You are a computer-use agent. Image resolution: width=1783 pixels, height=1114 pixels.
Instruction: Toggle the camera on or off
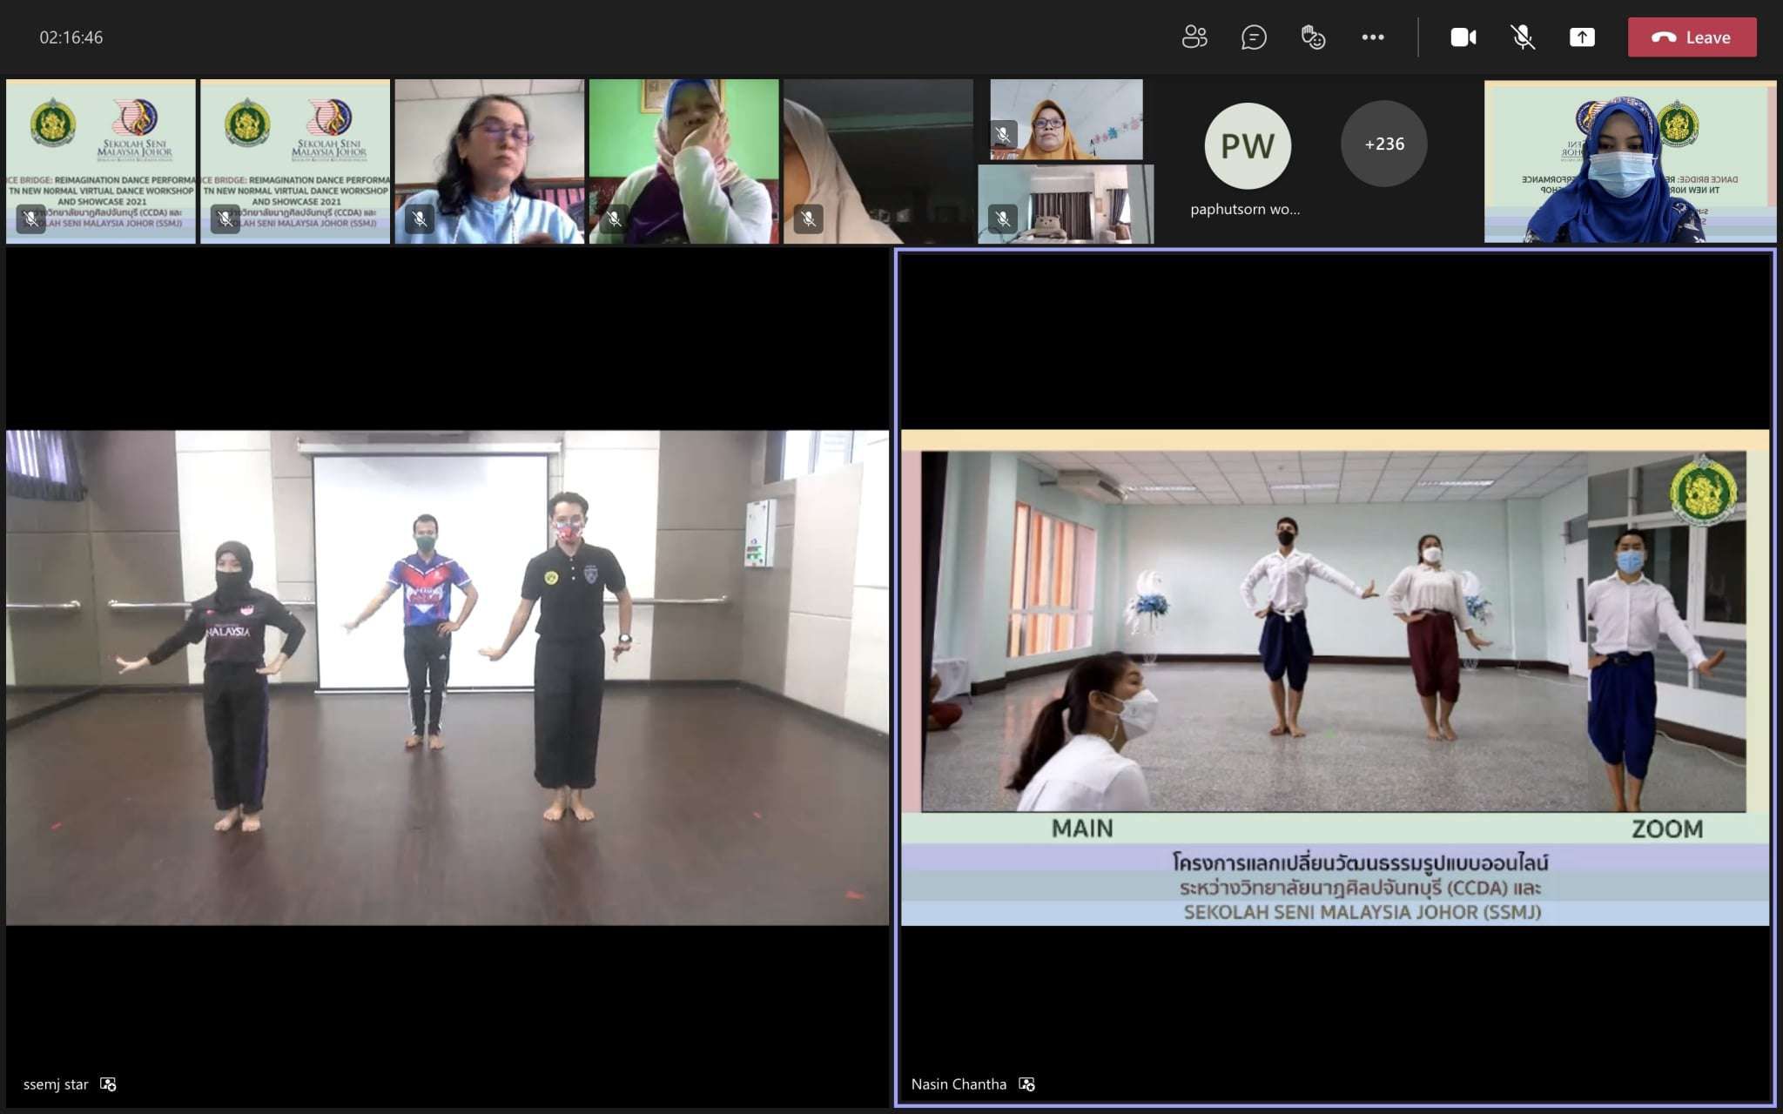tap(1463, 37)
